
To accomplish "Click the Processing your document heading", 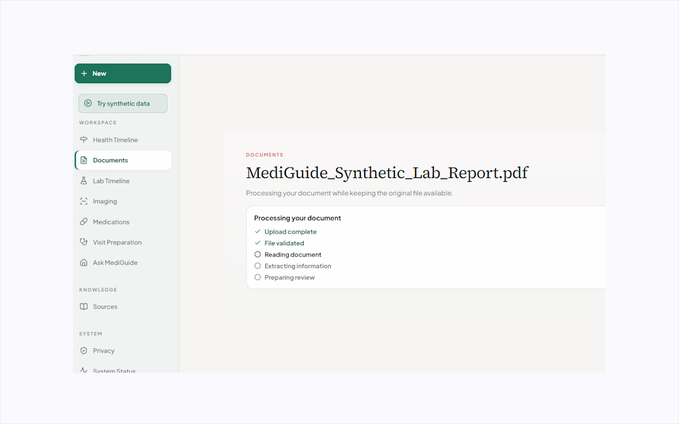I will (298, 218).
